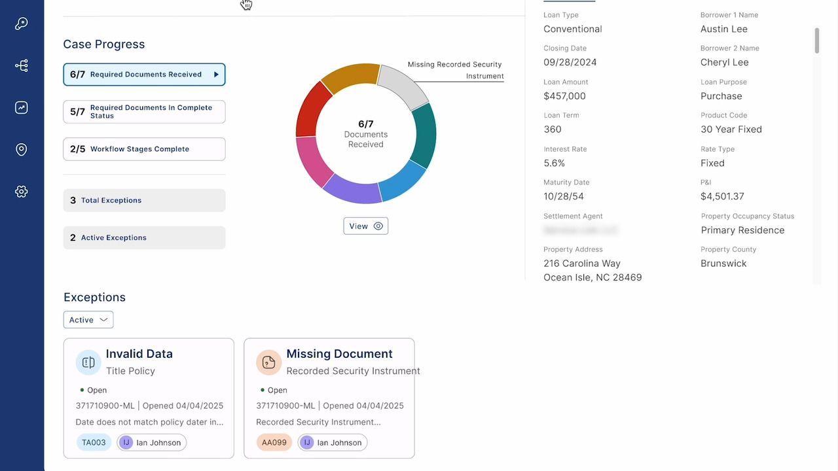
Task: Click the Invalid Data exception icon
Action: click(88, 362)
